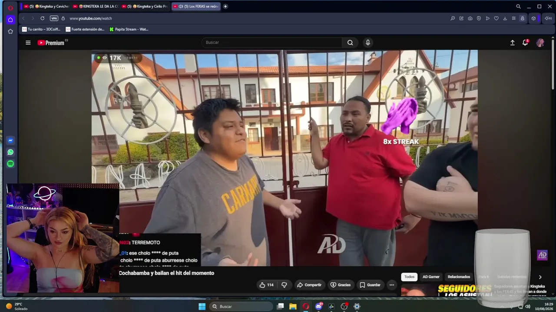Screen dimensions: 556x312
Task: Open the bookmarks star in Opera sidebar
Action: click(10, 31)
